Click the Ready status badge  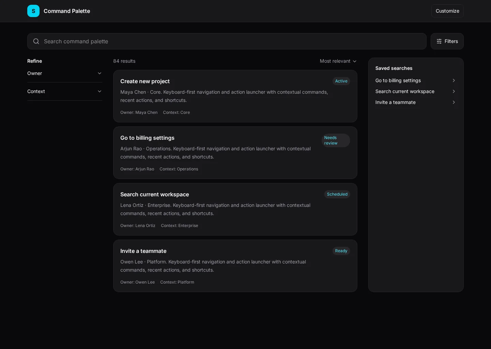[x=341, y=251]
